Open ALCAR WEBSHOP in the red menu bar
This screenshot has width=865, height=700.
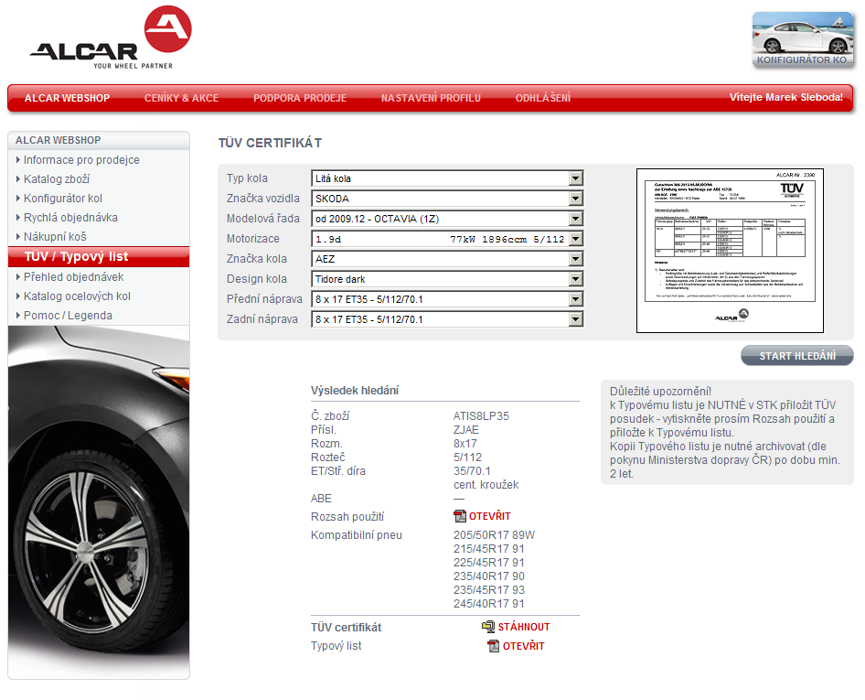68,98
